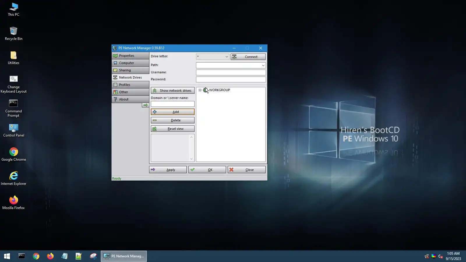Screen dimensions: 466x262
Task: Switch to the Computer tab
Action: (x=130, y=63)
